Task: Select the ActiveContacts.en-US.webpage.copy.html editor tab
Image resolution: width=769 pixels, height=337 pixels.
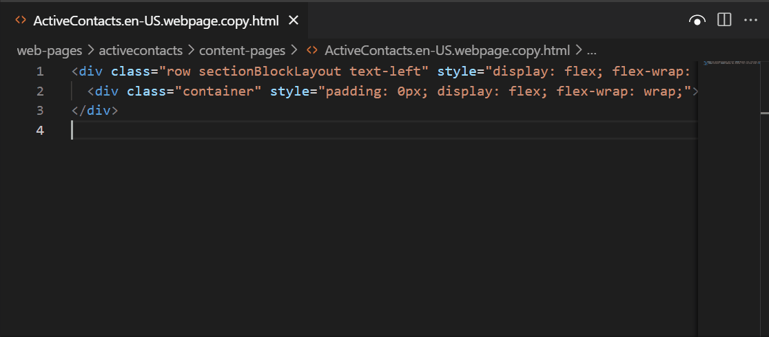Action: [x=156, y=21]
